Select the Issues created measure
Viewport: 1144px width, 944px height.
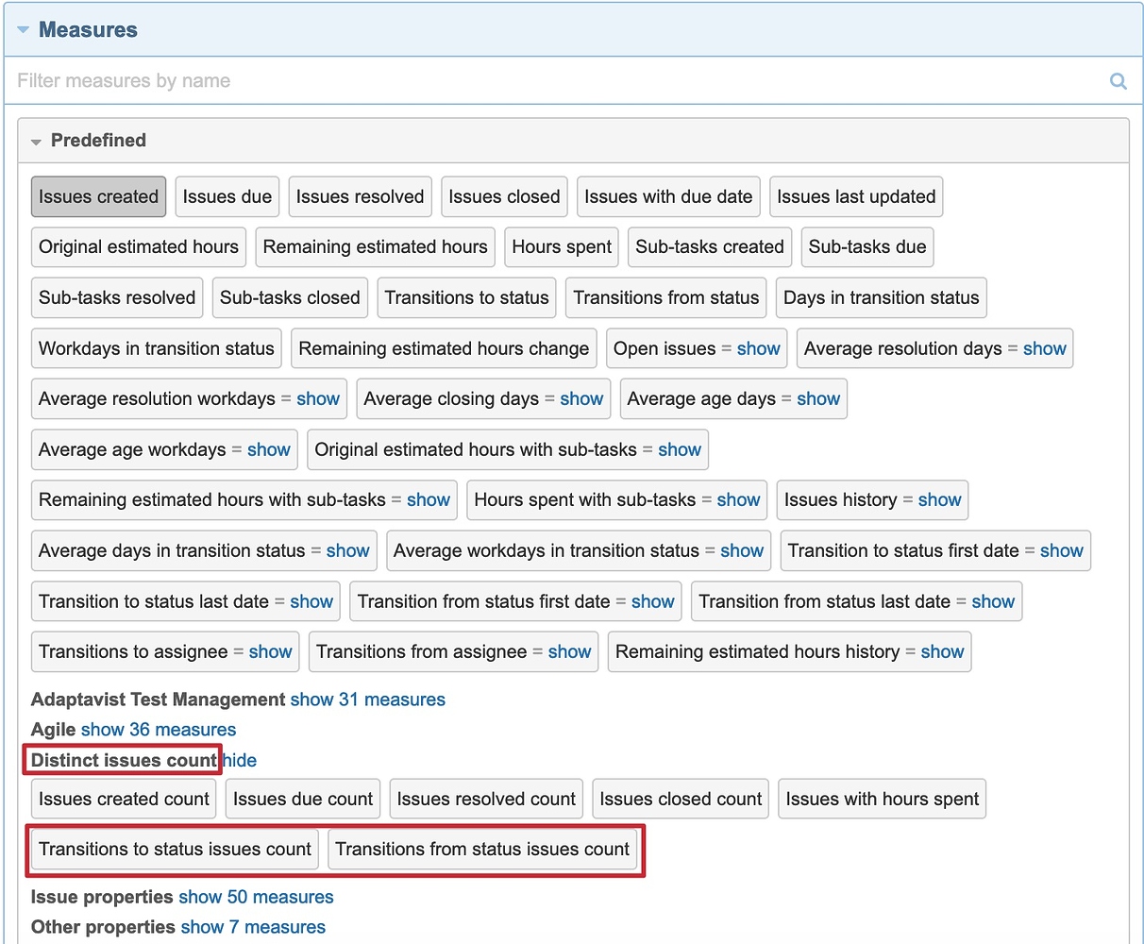pos(98,196)
